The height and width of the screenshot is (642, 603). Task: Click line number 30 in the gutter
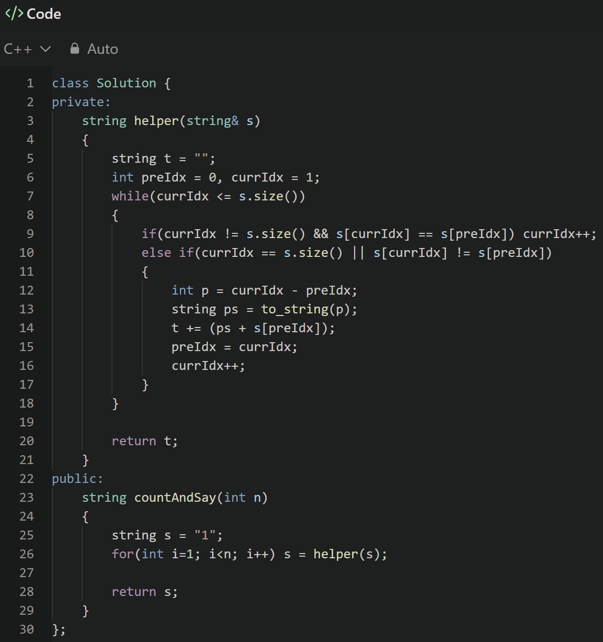pos(27,629)
